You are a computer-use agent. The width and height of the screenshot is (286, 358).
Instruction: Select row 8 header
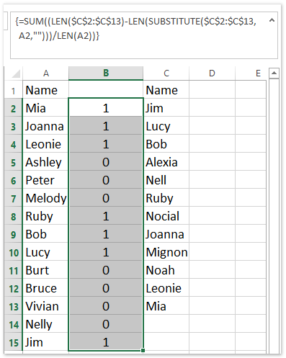(x=13, y=217)
